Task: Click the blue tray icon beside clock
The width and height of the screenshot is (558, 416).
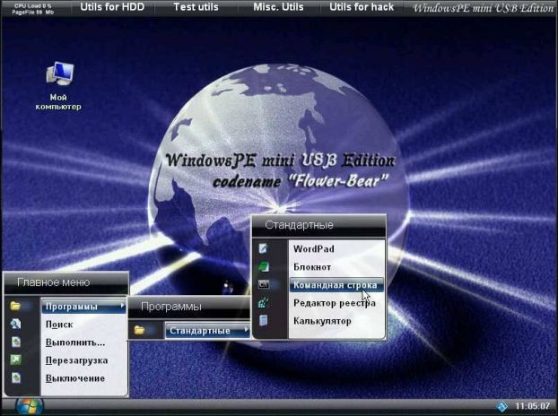Action: (x=502, y=407)
